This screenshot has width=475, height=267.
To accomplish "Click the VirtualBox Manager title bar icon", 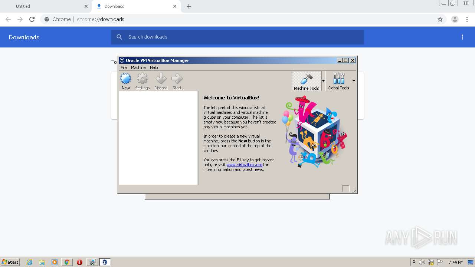I will [122, 60].
